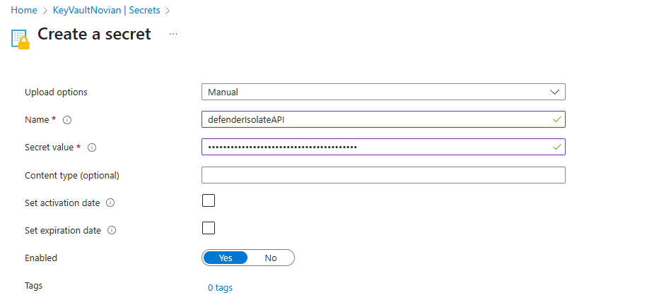Focus the Secret value password field

(x=383, y=147)
